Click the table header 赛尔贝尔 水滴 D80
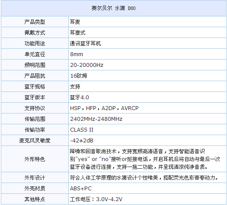The image size is (227, 205). click(x=113, y=8)
